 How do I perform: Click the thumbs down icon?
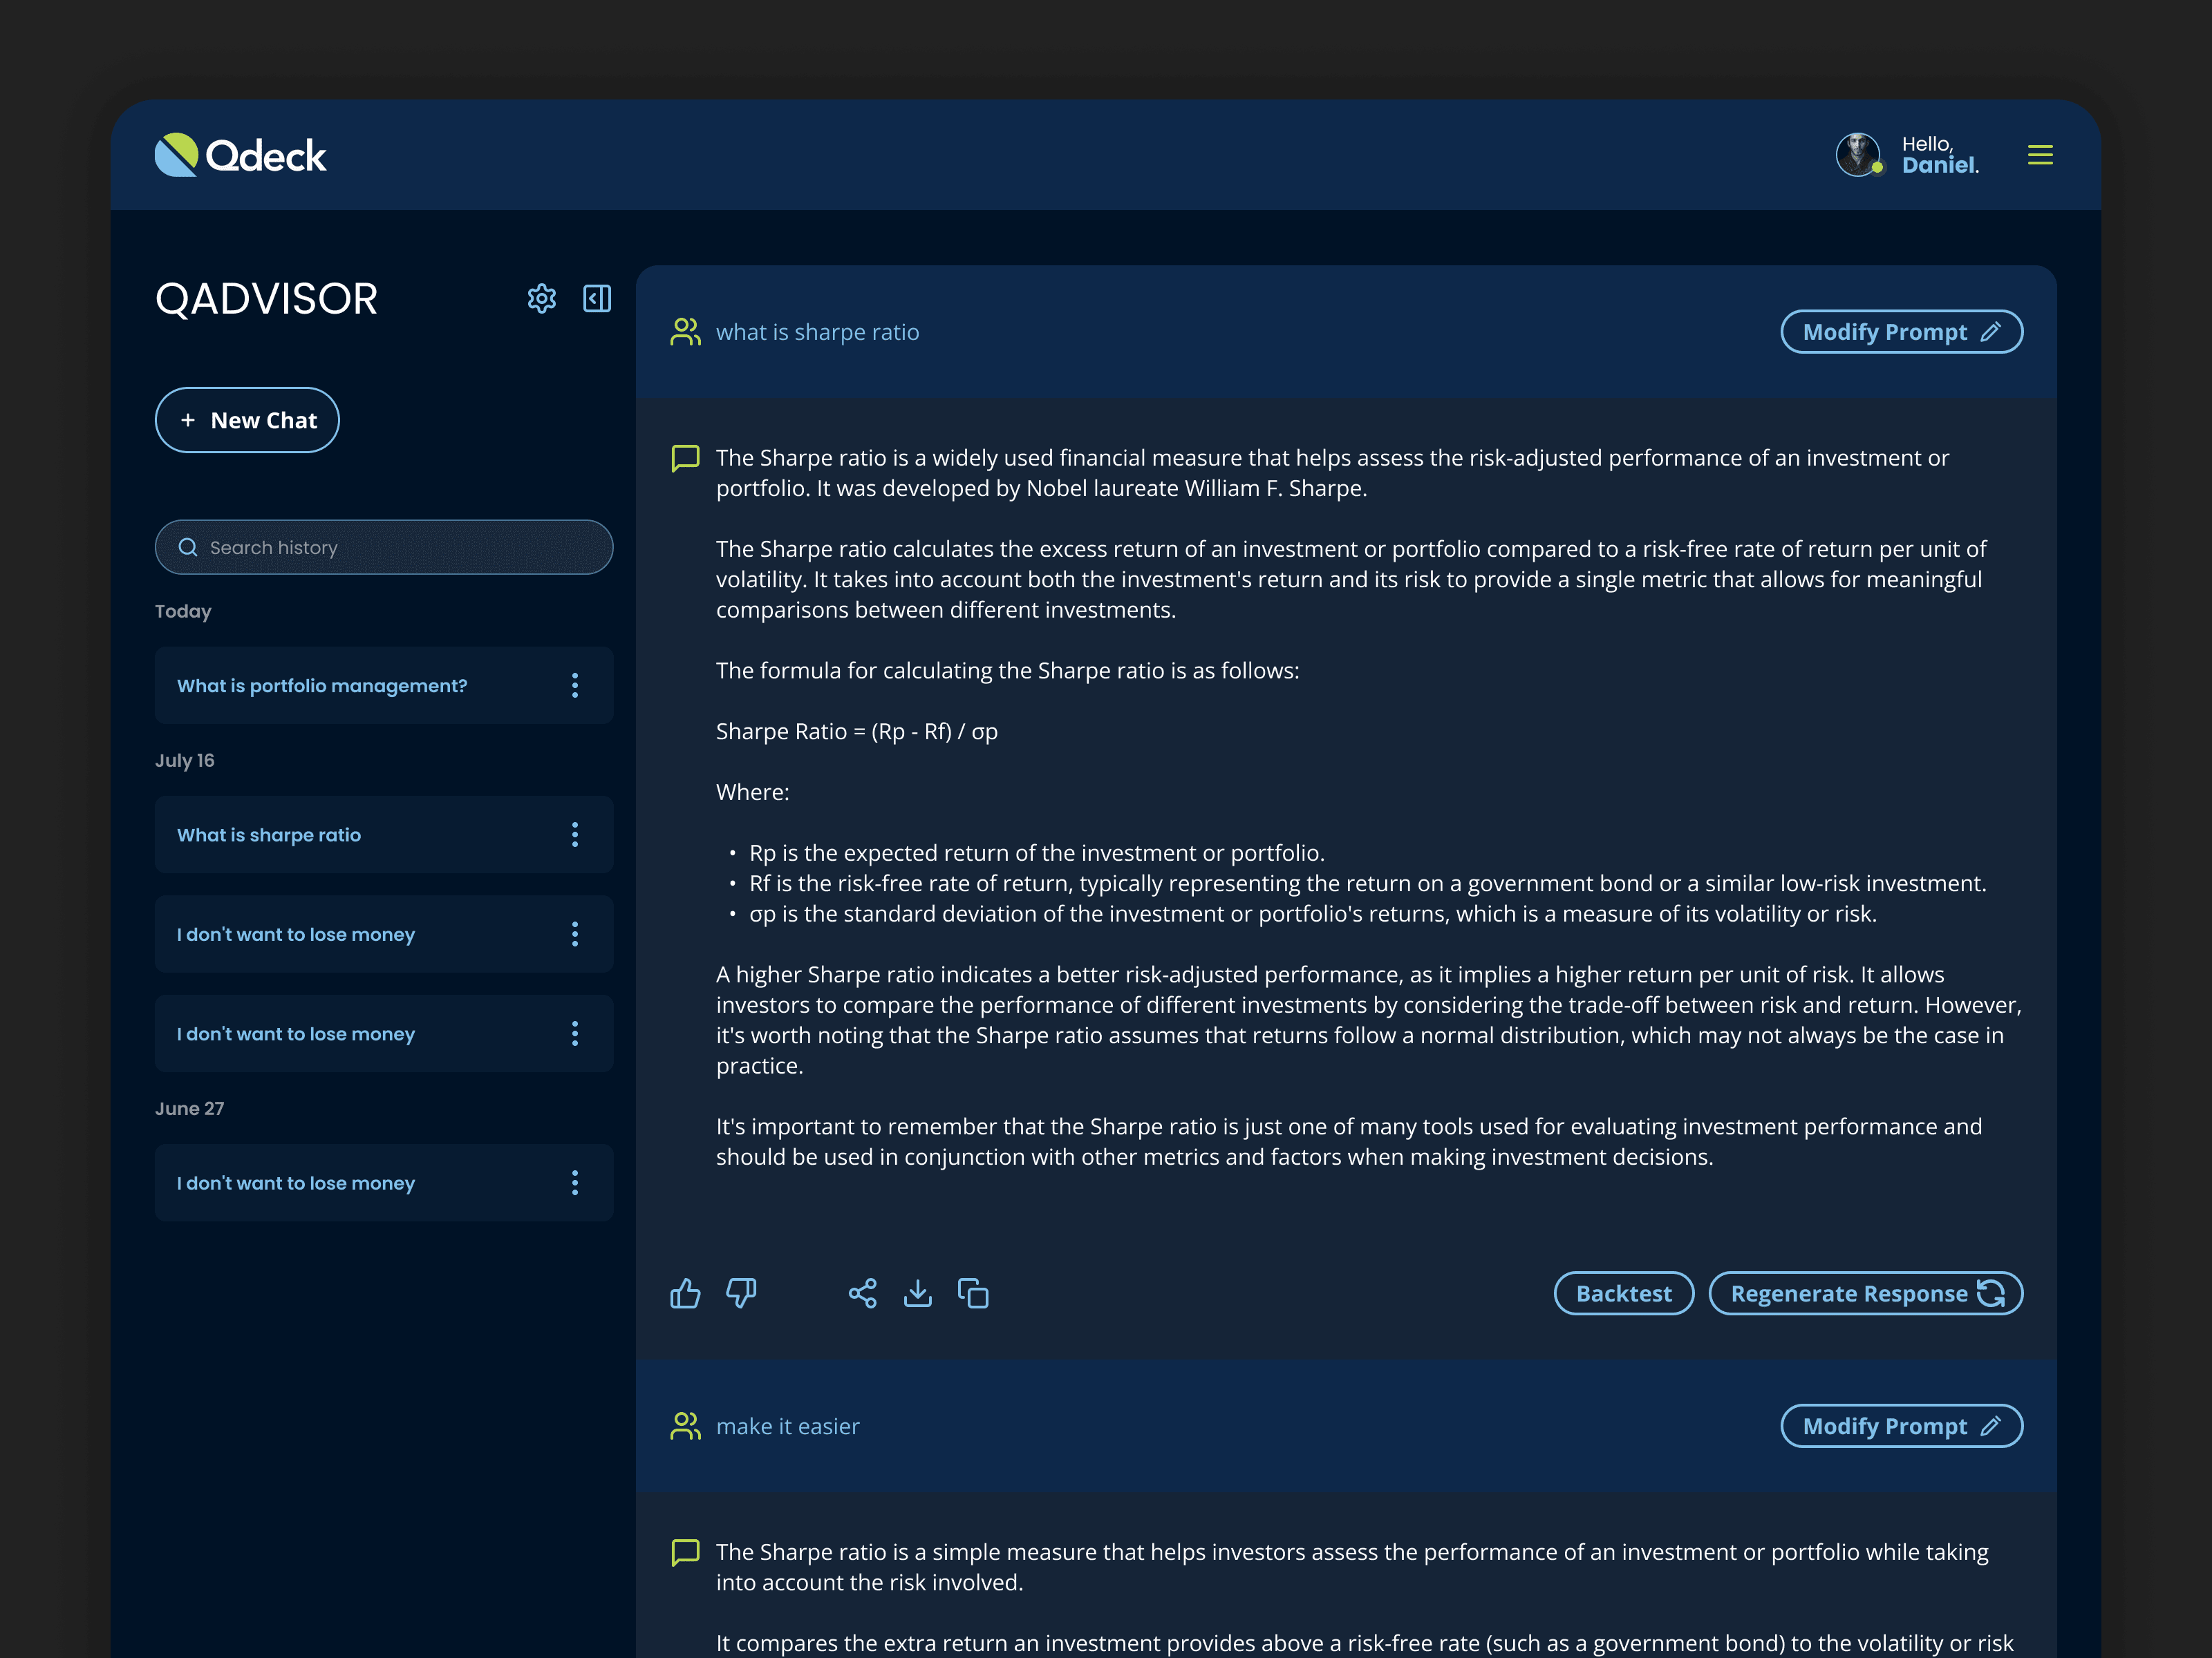[741, 1293]
